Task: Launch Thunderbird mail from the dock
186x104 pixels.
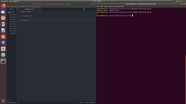Action: click(x=3, y=12)
